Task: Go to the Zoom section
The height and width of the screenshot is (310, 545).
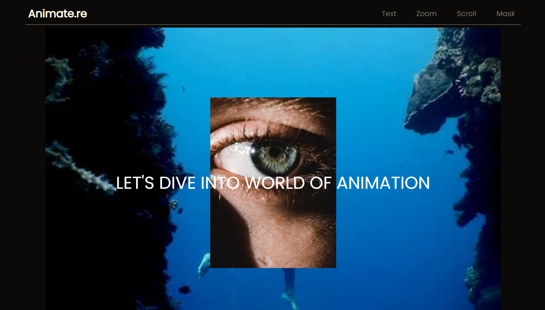Action: coord(426,14)
